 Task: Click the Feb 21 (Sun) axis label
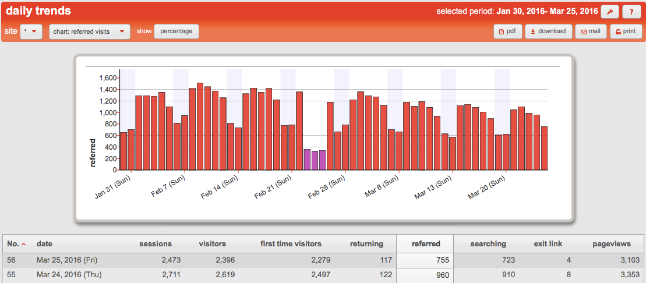[274, 188]
